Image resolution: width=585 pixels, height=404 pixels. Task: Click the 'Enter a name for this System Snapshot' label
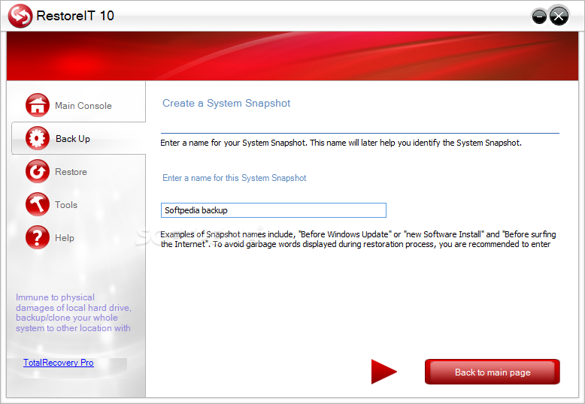[235, 178]
